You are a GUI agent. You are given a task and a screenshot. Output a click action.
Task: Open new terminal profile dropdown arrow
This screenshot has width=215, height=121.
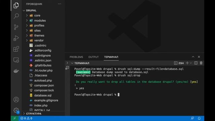click(191, 63)
